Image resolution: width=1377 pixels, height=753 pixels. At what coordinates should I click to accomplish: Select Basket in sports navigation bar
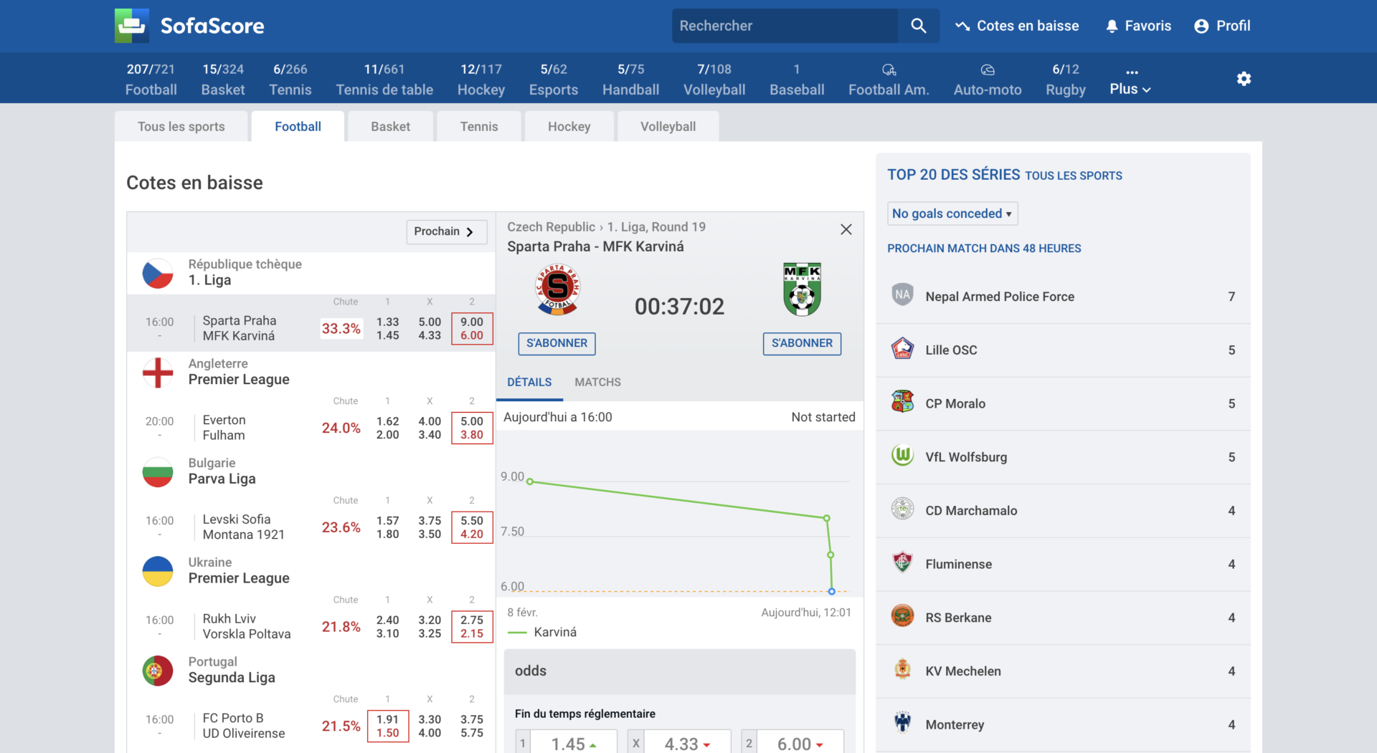pyautogui.click(x=223, y=79)
